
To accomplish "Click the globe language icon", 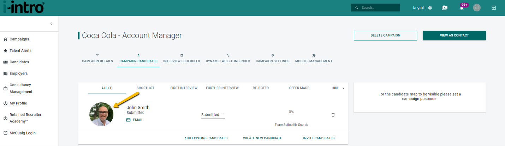I will [x=430, y=8].
